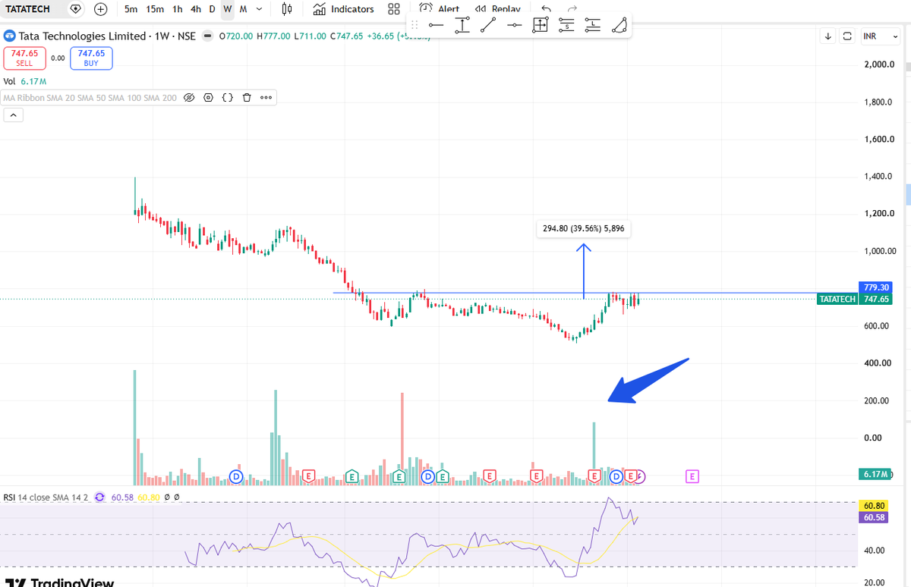Open the Indicators dialog
This screenshot has height=587, width=911.
343,9
